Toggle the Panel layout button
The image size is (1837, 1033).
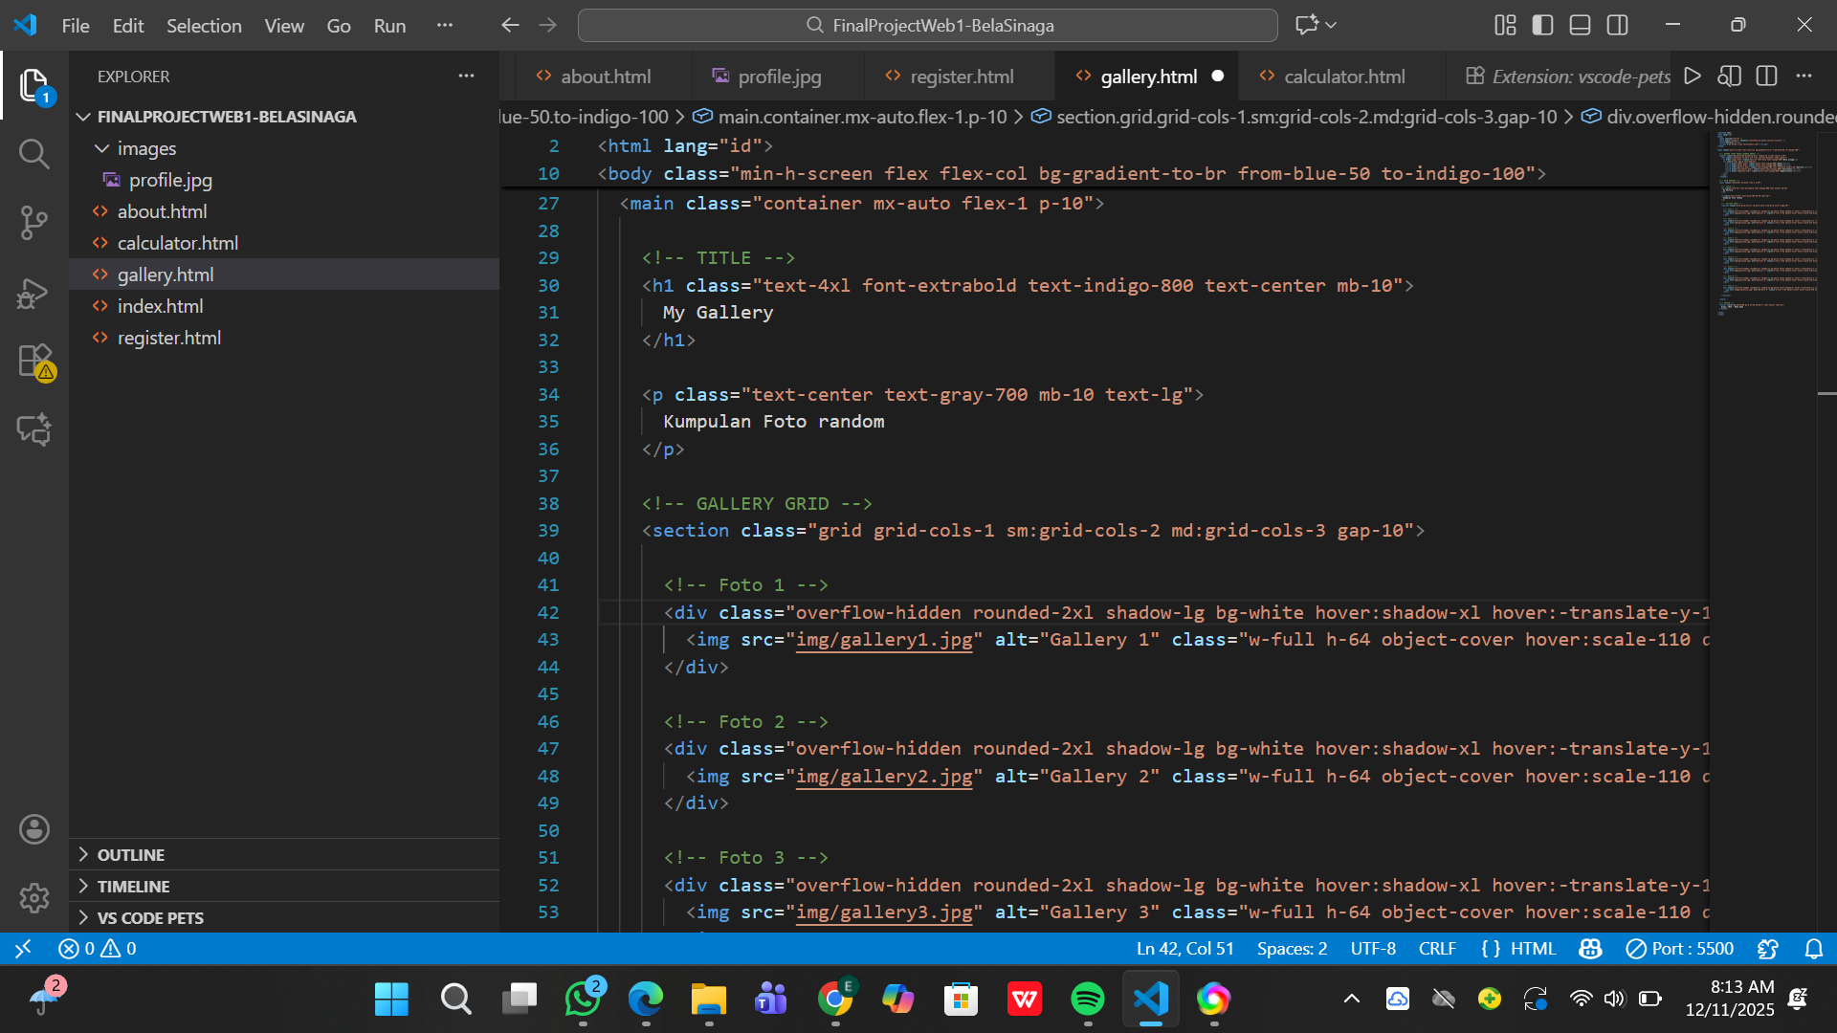1580,26
